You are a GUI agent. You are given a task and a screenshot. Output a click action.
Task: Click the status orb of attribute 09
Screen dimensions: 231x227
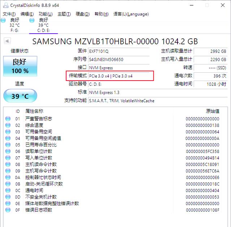click(x=8, y=171)
